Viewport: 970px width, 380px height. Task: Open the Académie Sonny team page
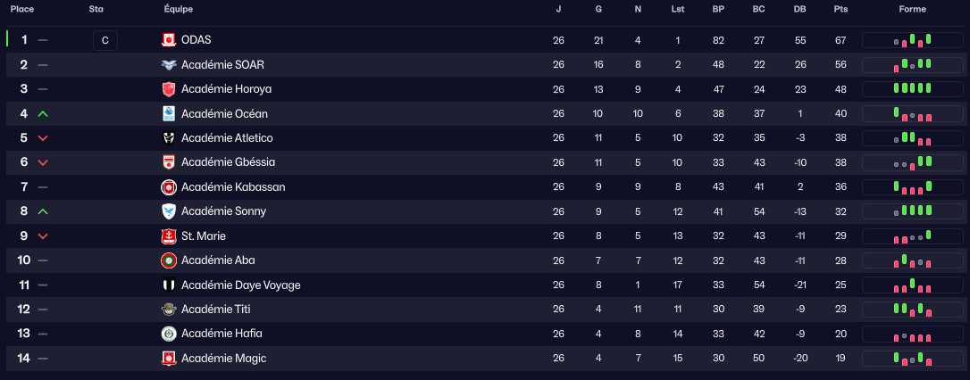tap(223, 211)
